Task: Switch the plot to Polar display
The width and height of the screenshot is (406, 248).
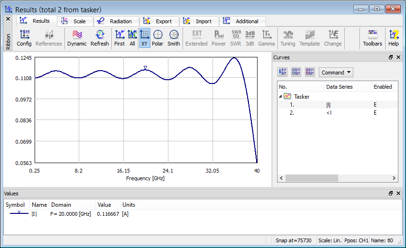Action: click(157, 38)
